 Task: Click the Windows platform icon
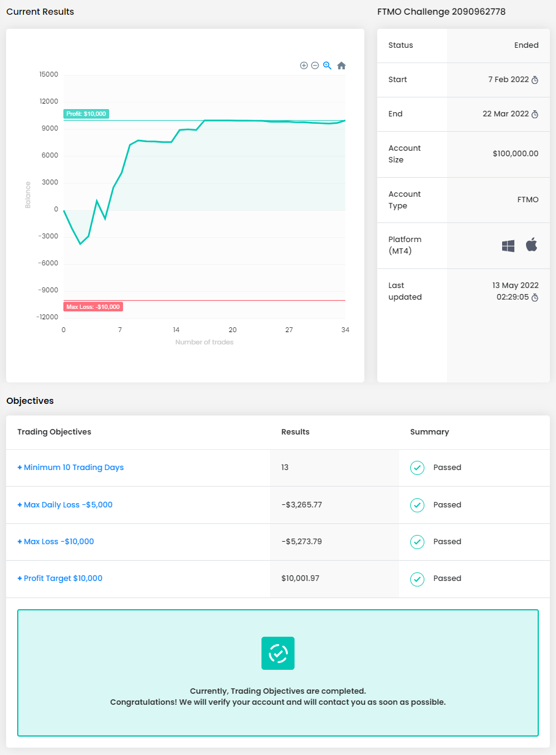508,246
